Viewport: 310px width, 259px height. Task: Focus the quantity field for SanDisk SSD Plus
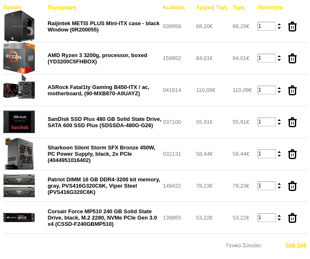[266, 122]
